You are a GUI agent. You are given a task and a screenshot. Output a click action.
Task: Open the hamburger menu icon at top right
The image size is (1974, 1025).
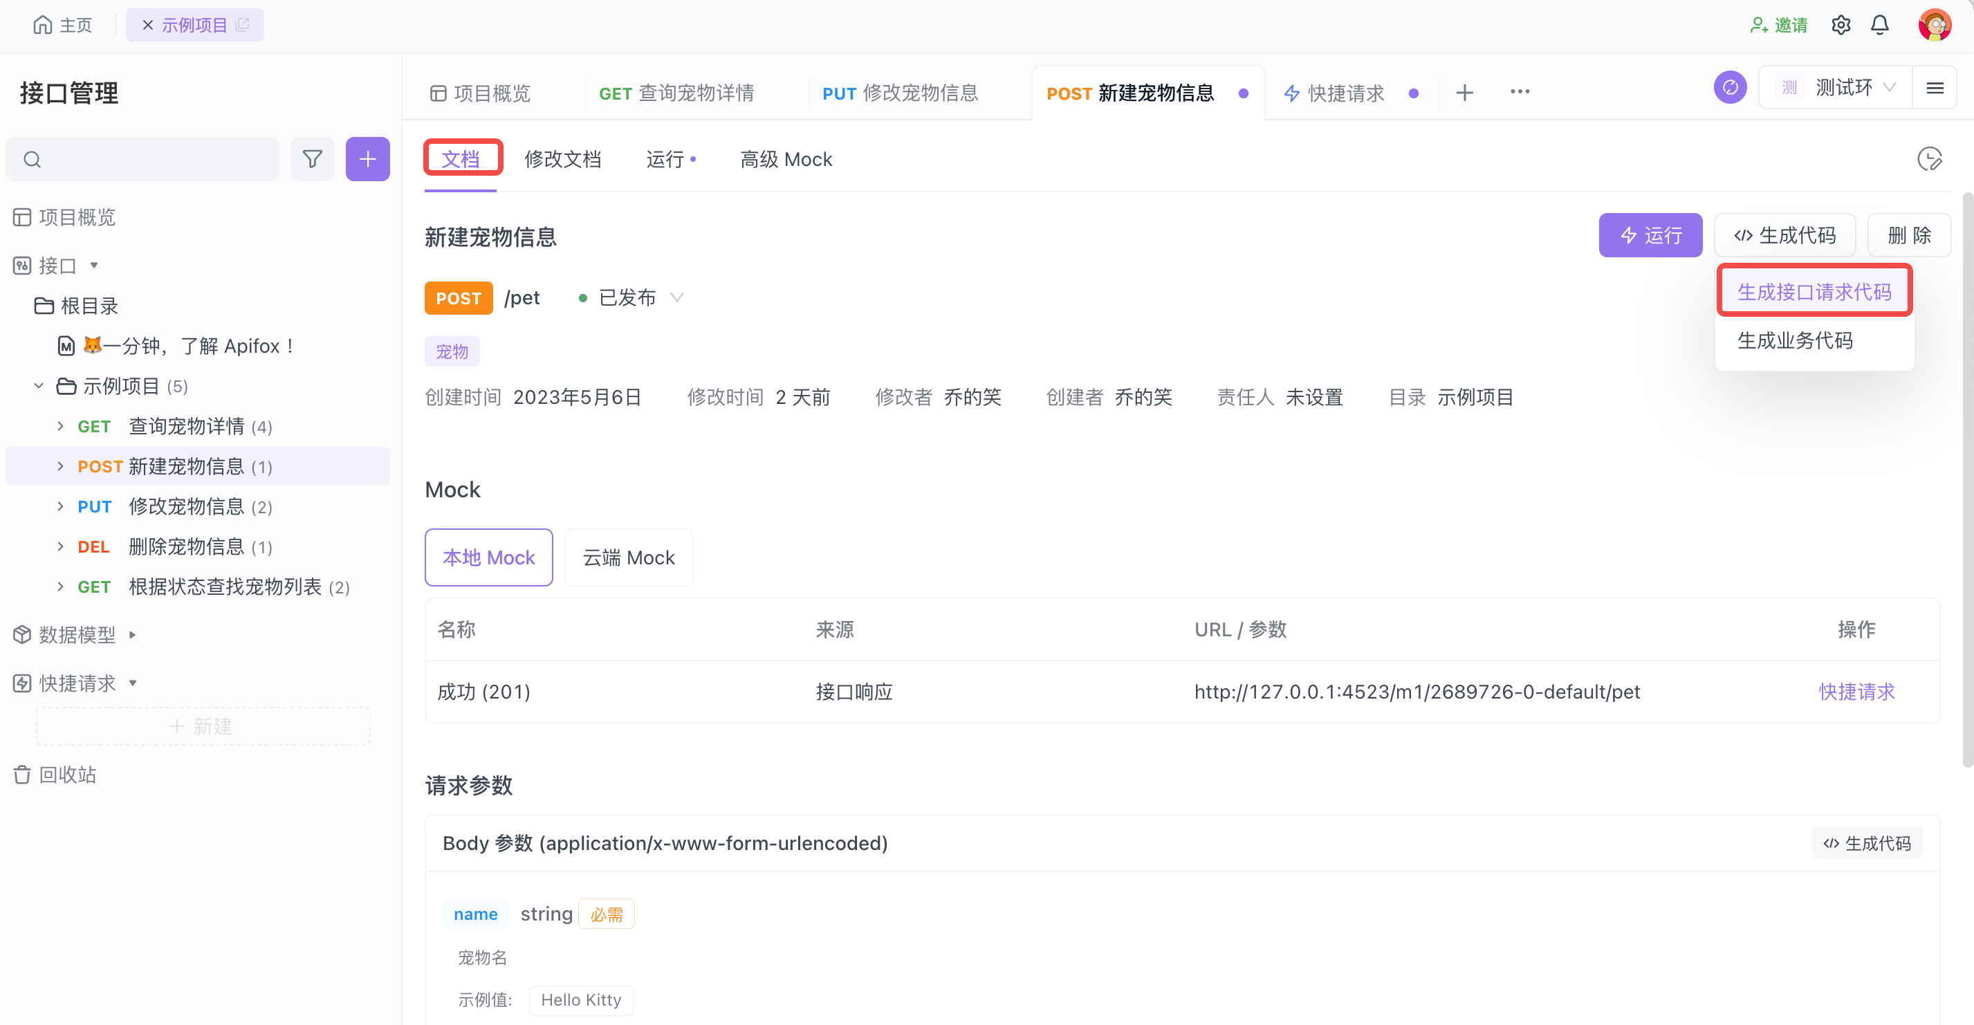[1934, 88]
